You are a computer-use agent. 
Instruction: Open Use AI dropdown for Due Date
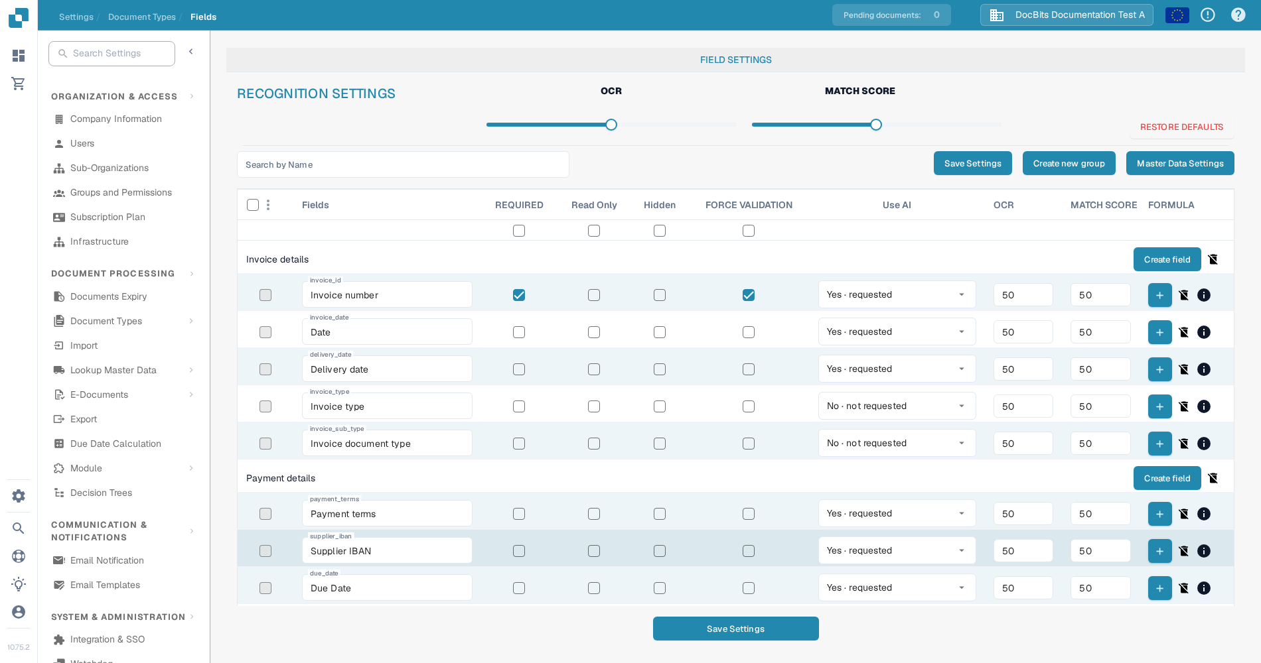(897, 587)
